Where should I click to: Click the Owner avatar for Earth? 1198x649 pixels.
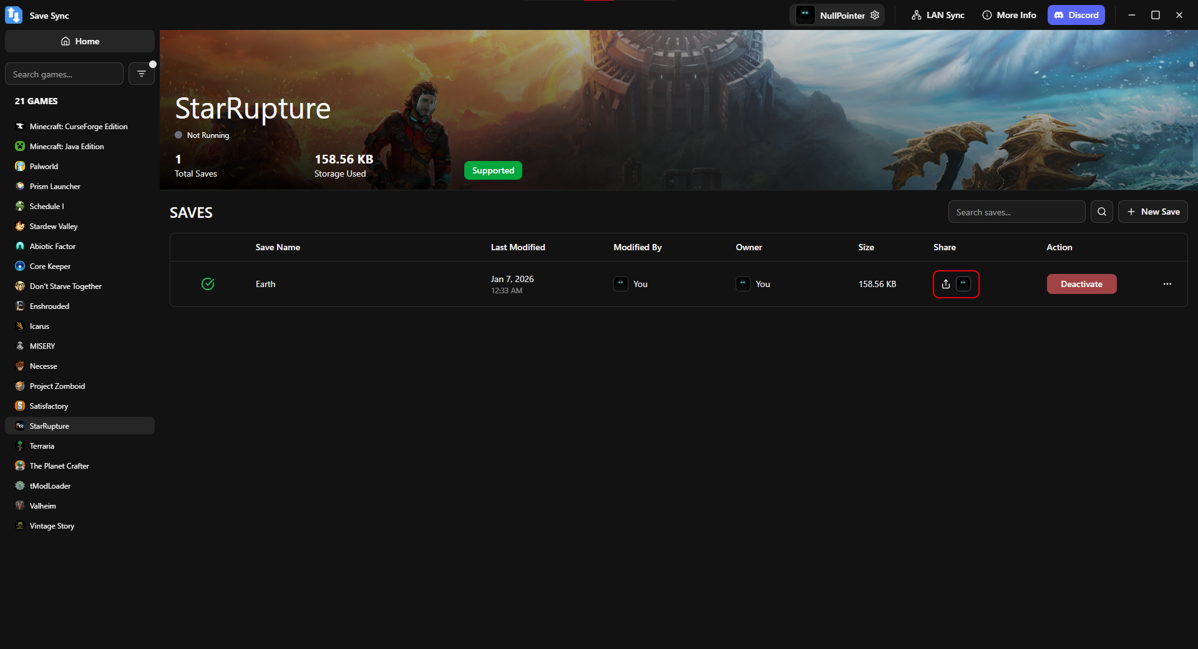point(743,284)
